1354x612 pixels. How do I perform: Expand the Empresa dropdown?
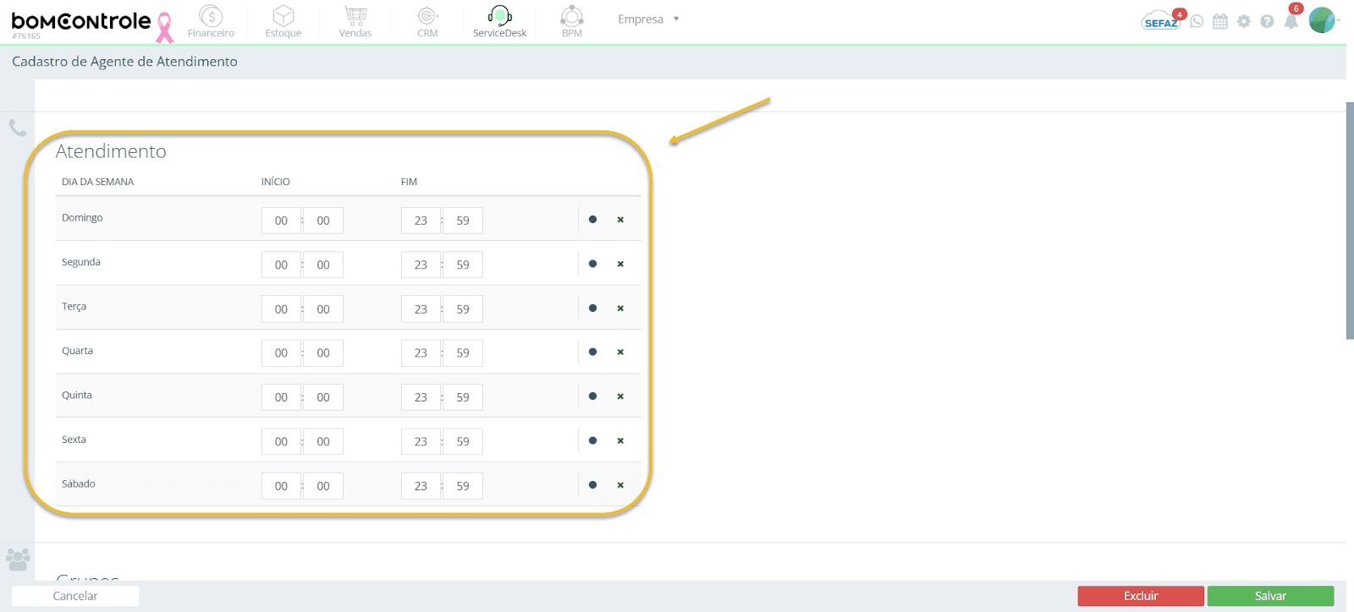tap(648, 19)
